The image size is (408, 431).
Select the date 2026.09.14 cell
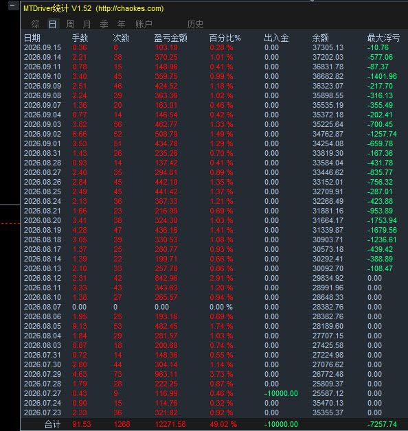tap(43, 57)
